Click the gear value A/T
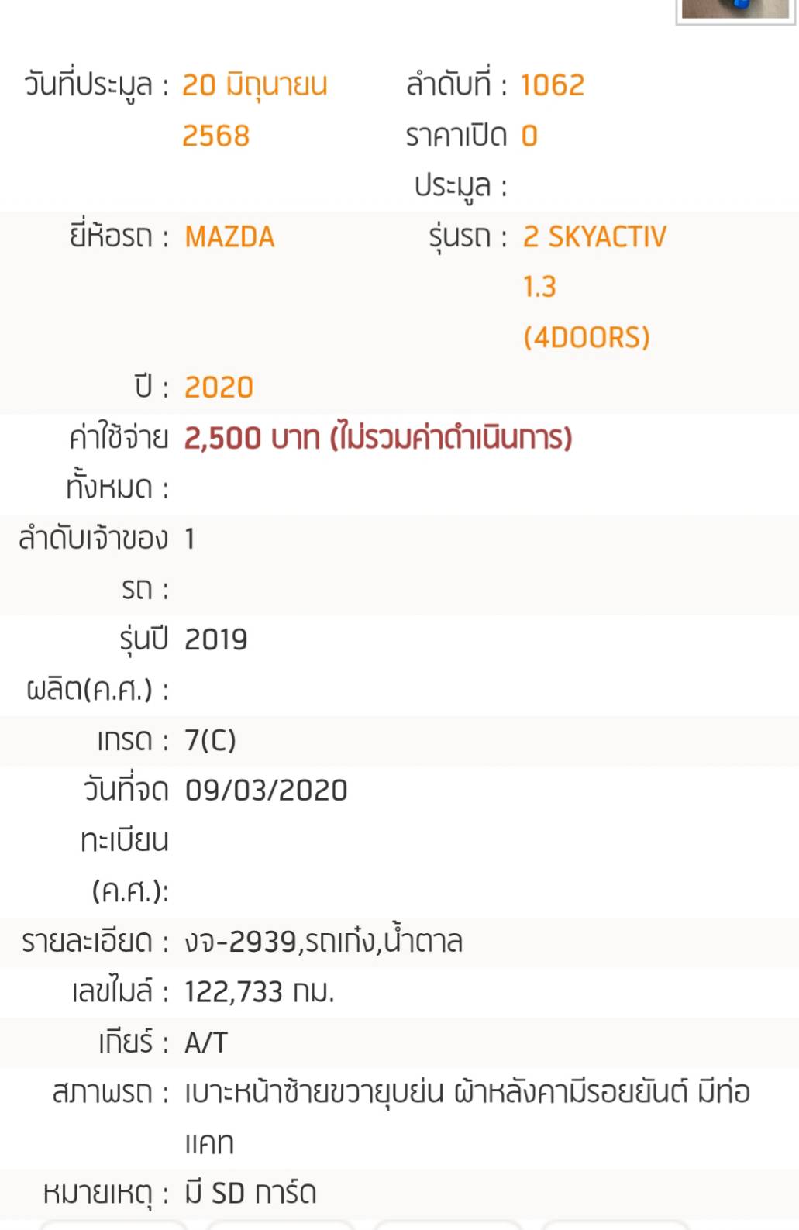This screenshot has height=1230, width=799. pos(205,1042)
